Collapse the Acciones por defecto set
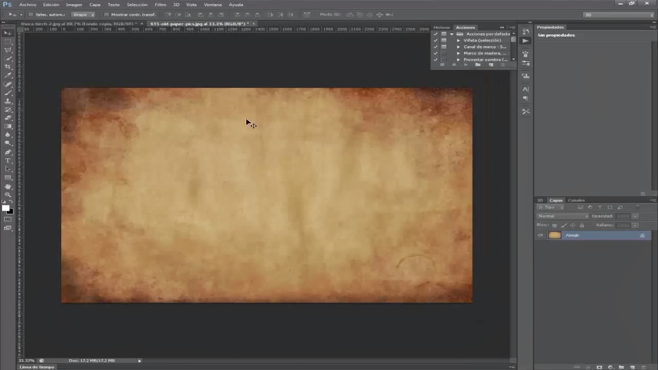Image resolution: width=658 pixels, height=370 pixels. coord(452,34)
